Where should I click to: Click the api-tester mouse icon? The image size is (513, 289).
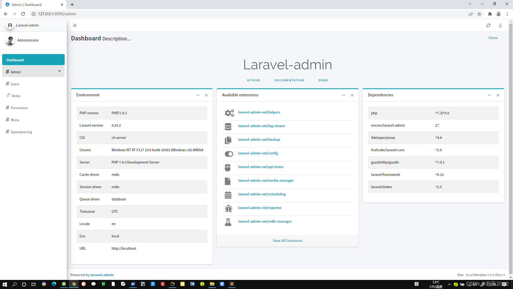228,168
